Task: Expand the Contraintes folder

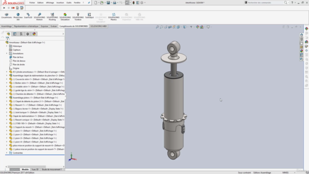Action: point(7,153)
